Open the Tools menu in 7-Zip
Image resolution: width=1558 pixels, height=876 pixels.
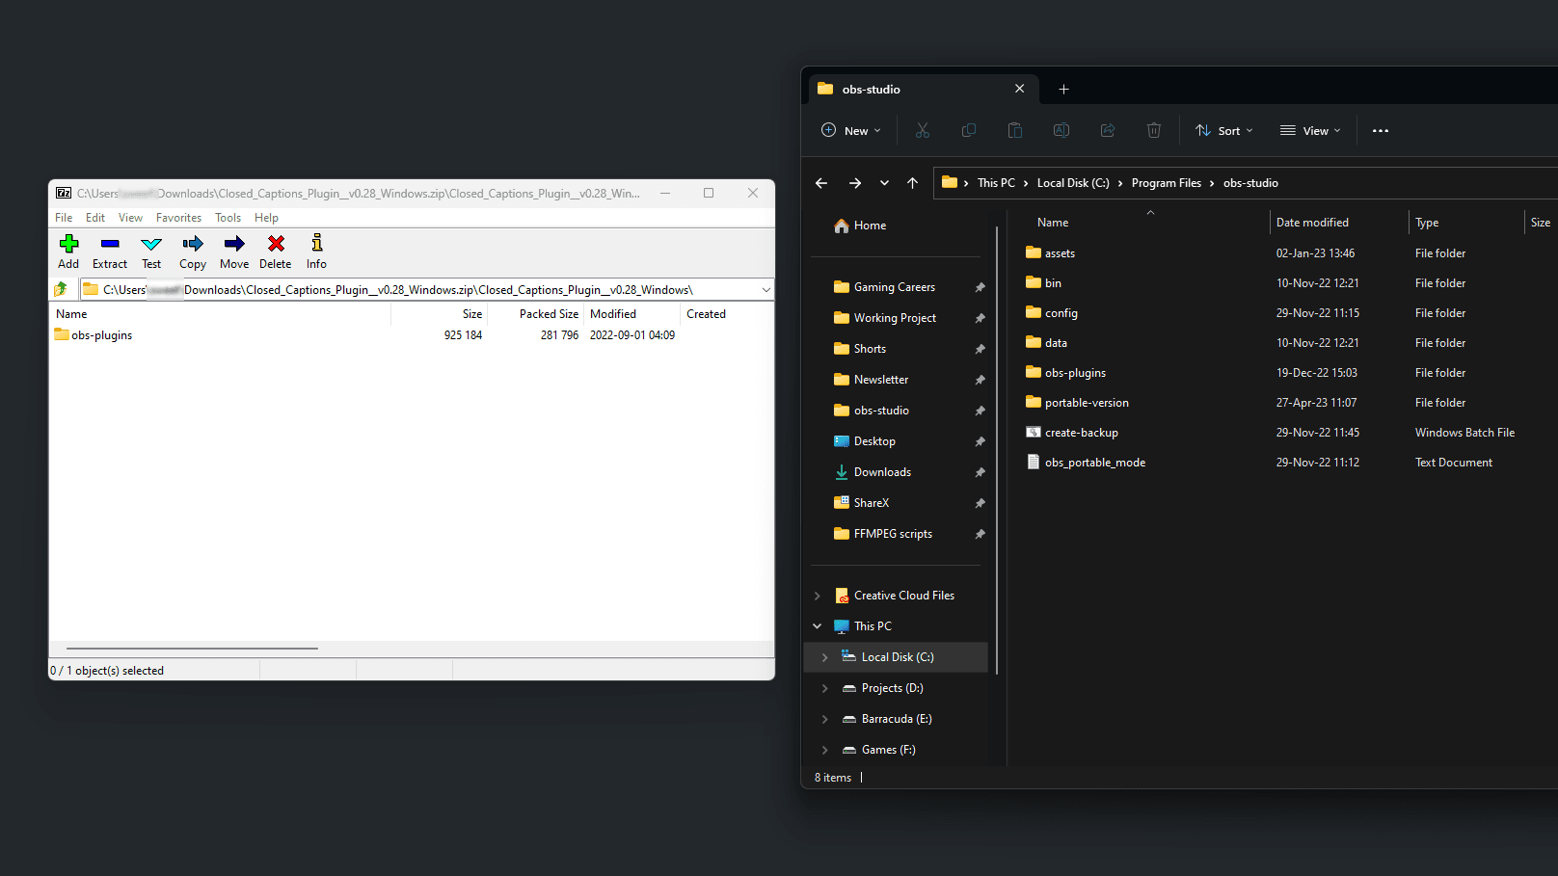pos(228,218)
